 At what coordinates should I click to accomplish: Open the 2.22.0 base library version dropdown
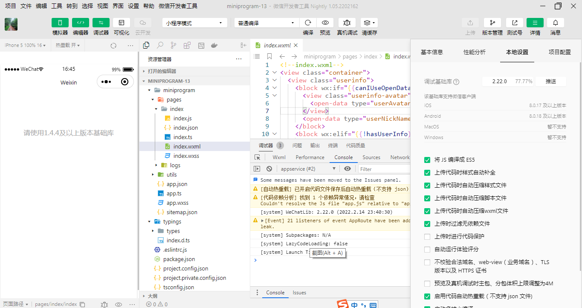pos(508,81)
